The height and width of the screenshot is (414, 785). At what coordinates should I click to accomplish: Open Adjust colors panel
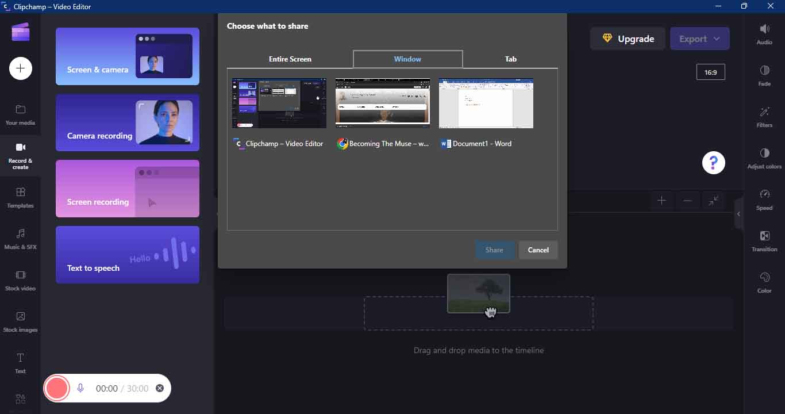click(764, 154)
